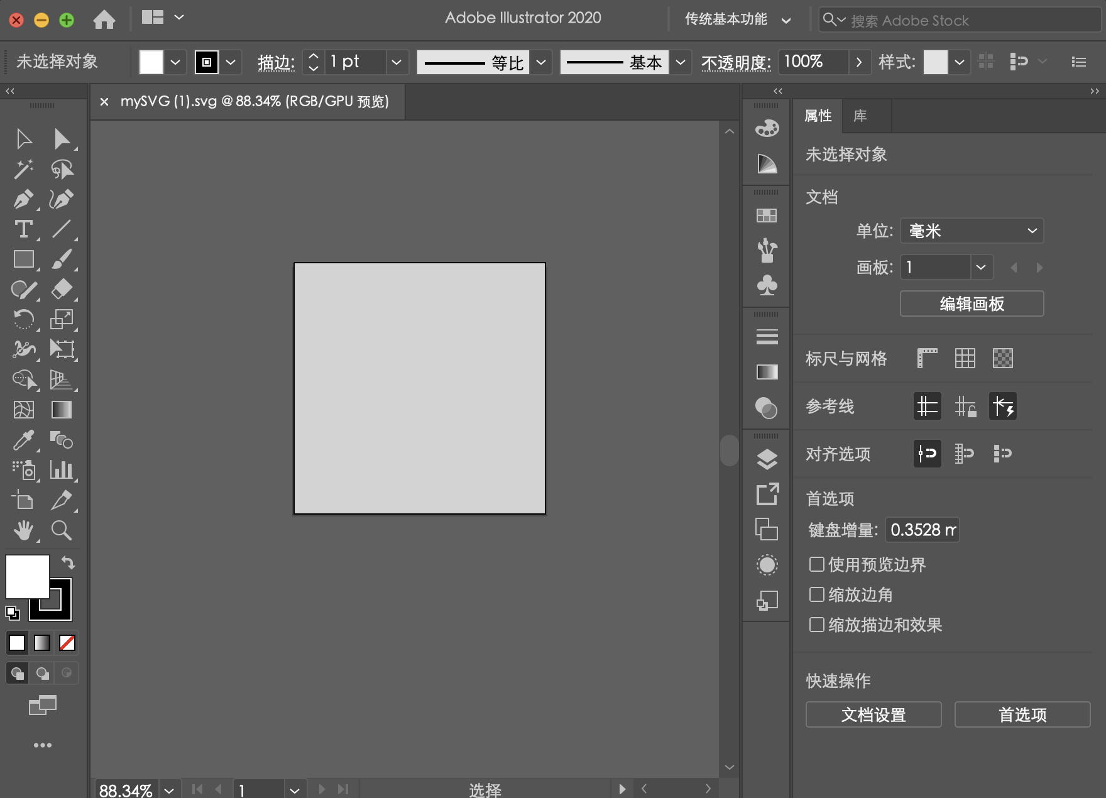
Task: Select the mySVG (1).svg document tab
Action: coord(255,101)
